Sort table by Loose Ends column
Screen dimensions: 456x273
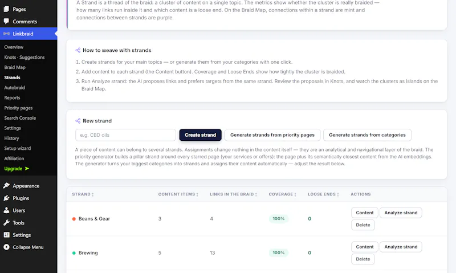[x=323, y=194]
